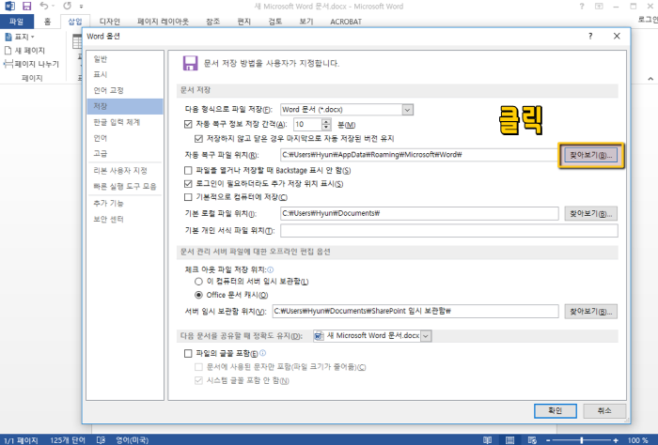Click 영어(미국) language in status bar
Screen dimensions: 658x445
[x=133, y=440]
